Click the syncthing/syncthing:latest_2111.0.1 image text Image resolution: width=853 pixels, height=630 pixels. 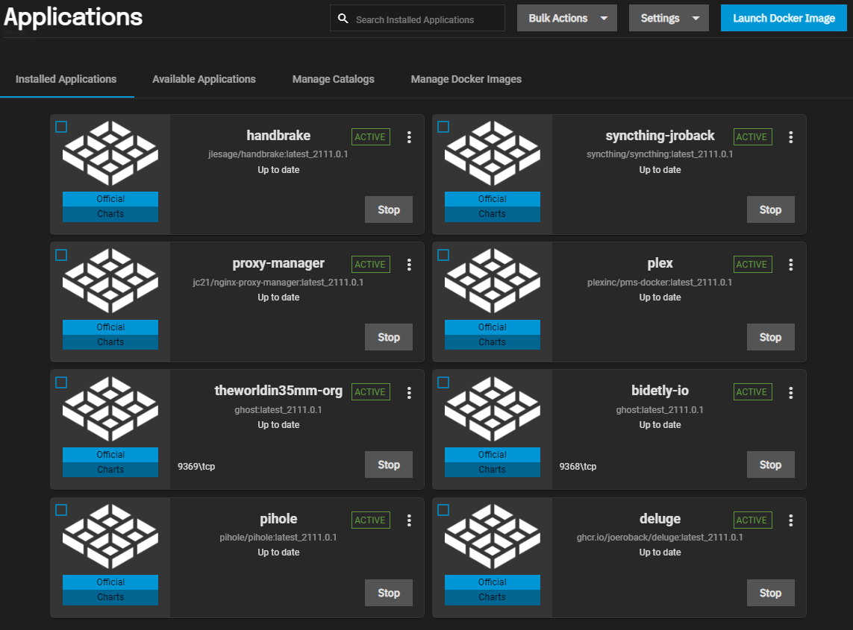(x=659, y=154)
